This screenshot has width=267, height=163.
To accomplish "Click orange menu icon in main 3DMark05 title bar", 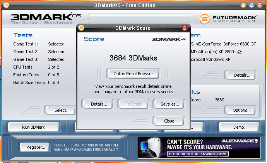I will pos(6,5).
